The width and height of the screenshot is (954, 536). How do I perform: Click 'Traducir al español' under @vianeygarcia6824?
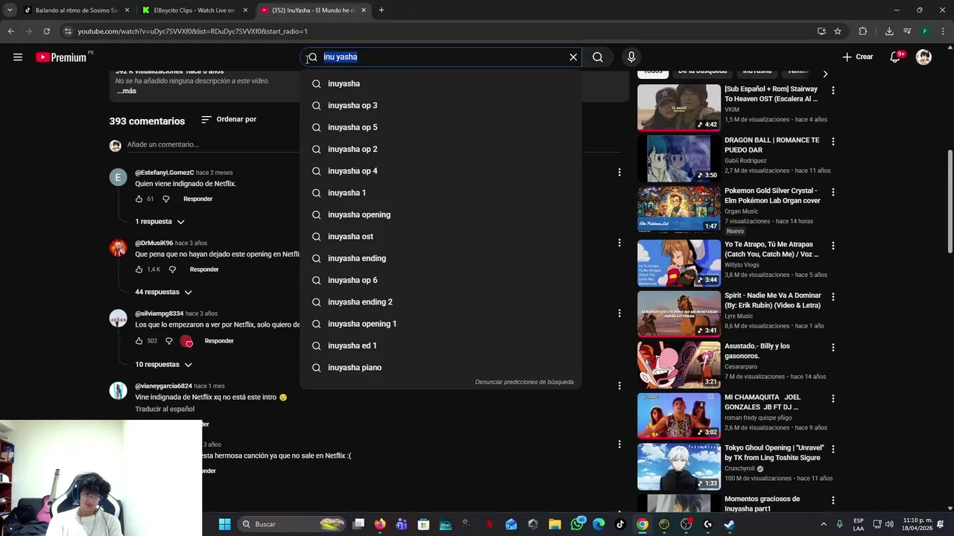[165, 409]
